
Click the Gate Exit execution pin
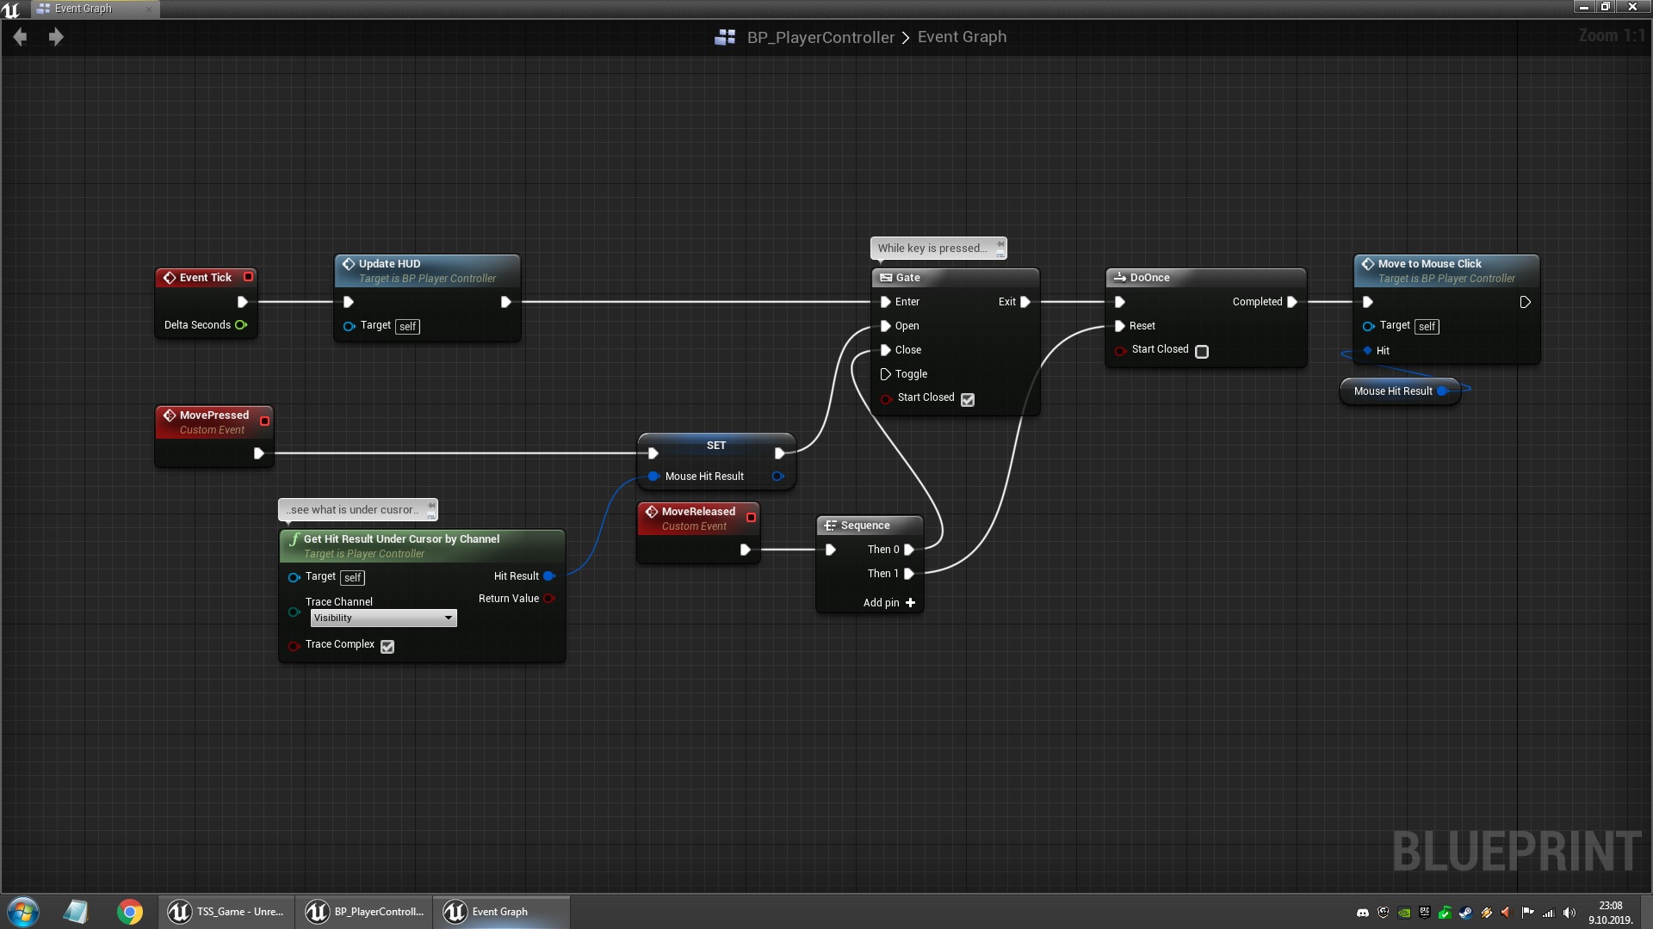(1025, 302)
